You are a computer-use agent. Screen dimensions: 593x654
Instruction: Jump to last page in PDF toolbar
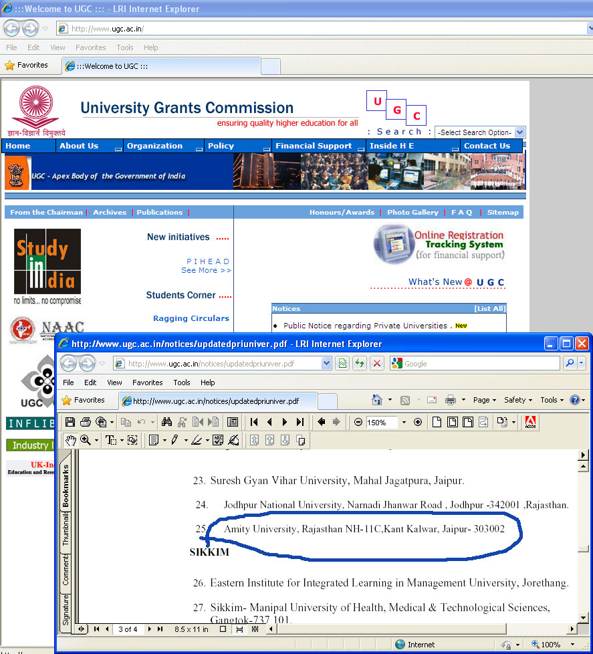(x=300, y=422)
